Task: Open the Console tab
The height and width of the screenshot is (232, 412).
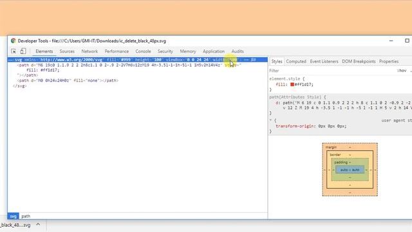Action: click(143, 52)
